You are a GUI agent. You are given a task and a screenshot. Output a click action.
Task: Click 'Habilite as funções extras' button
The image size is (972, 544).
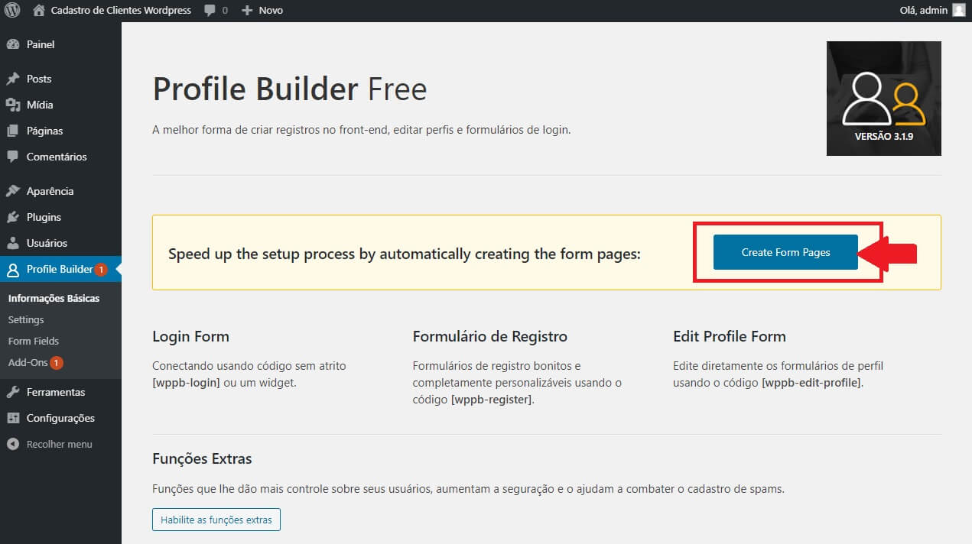click(216, 519)
